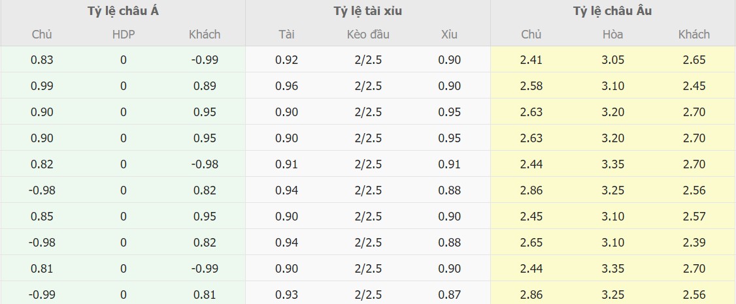Click the Tài column header
The width and height of the screenshot is (736, 304).
[287, 34]
